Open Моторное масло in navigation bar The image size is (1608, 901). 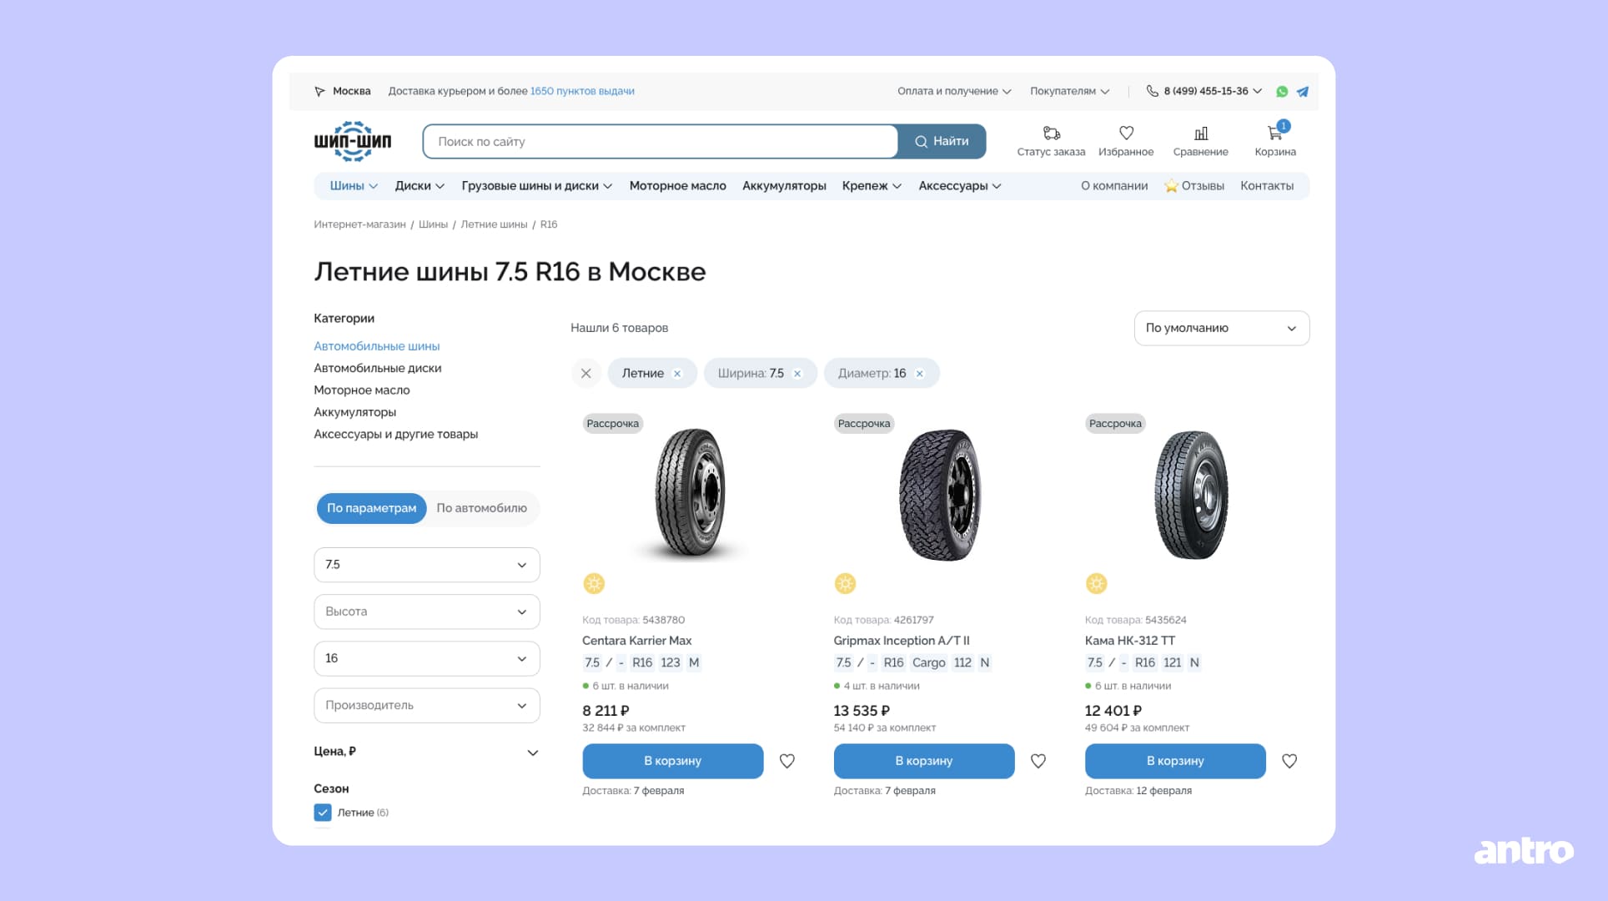677,186
